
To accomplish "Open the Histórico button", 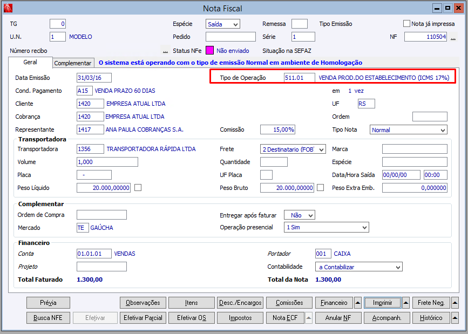I will [431, 318].
